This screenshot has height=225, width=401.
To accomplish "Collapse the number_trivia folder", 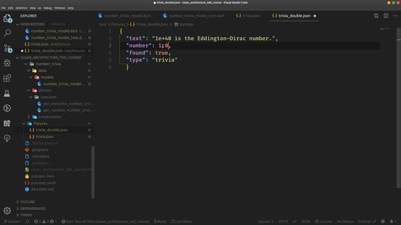I will 26,64.
